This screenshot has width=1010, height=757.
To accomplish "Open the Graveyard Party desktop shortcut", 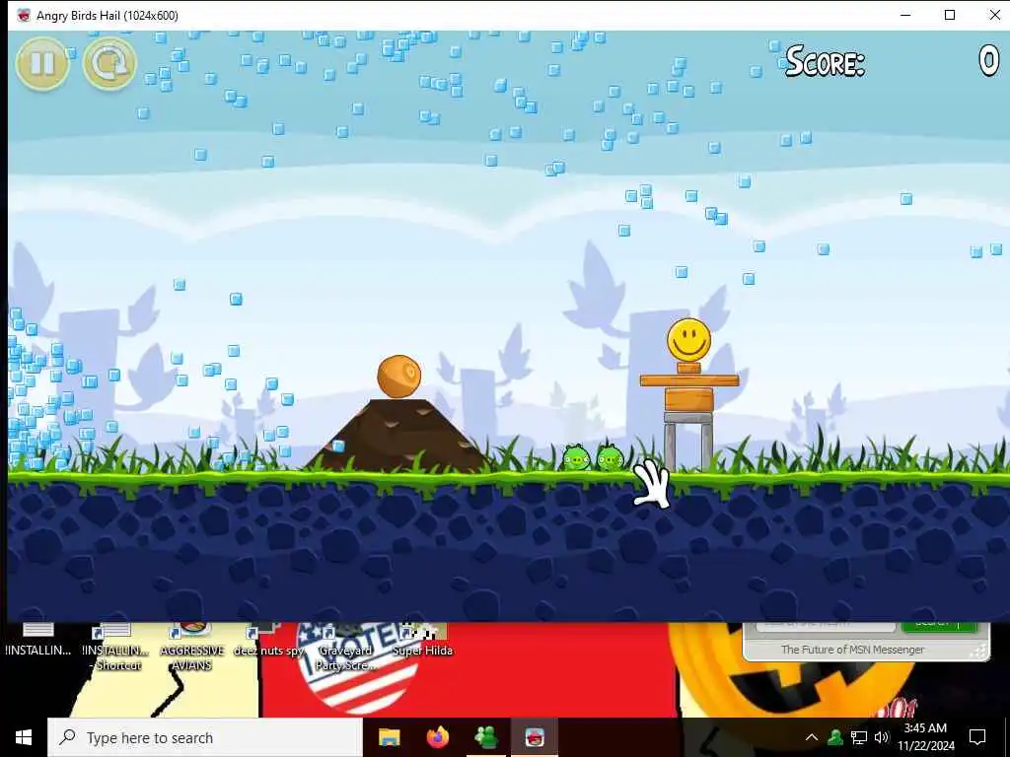I will [x=345, y=648].
